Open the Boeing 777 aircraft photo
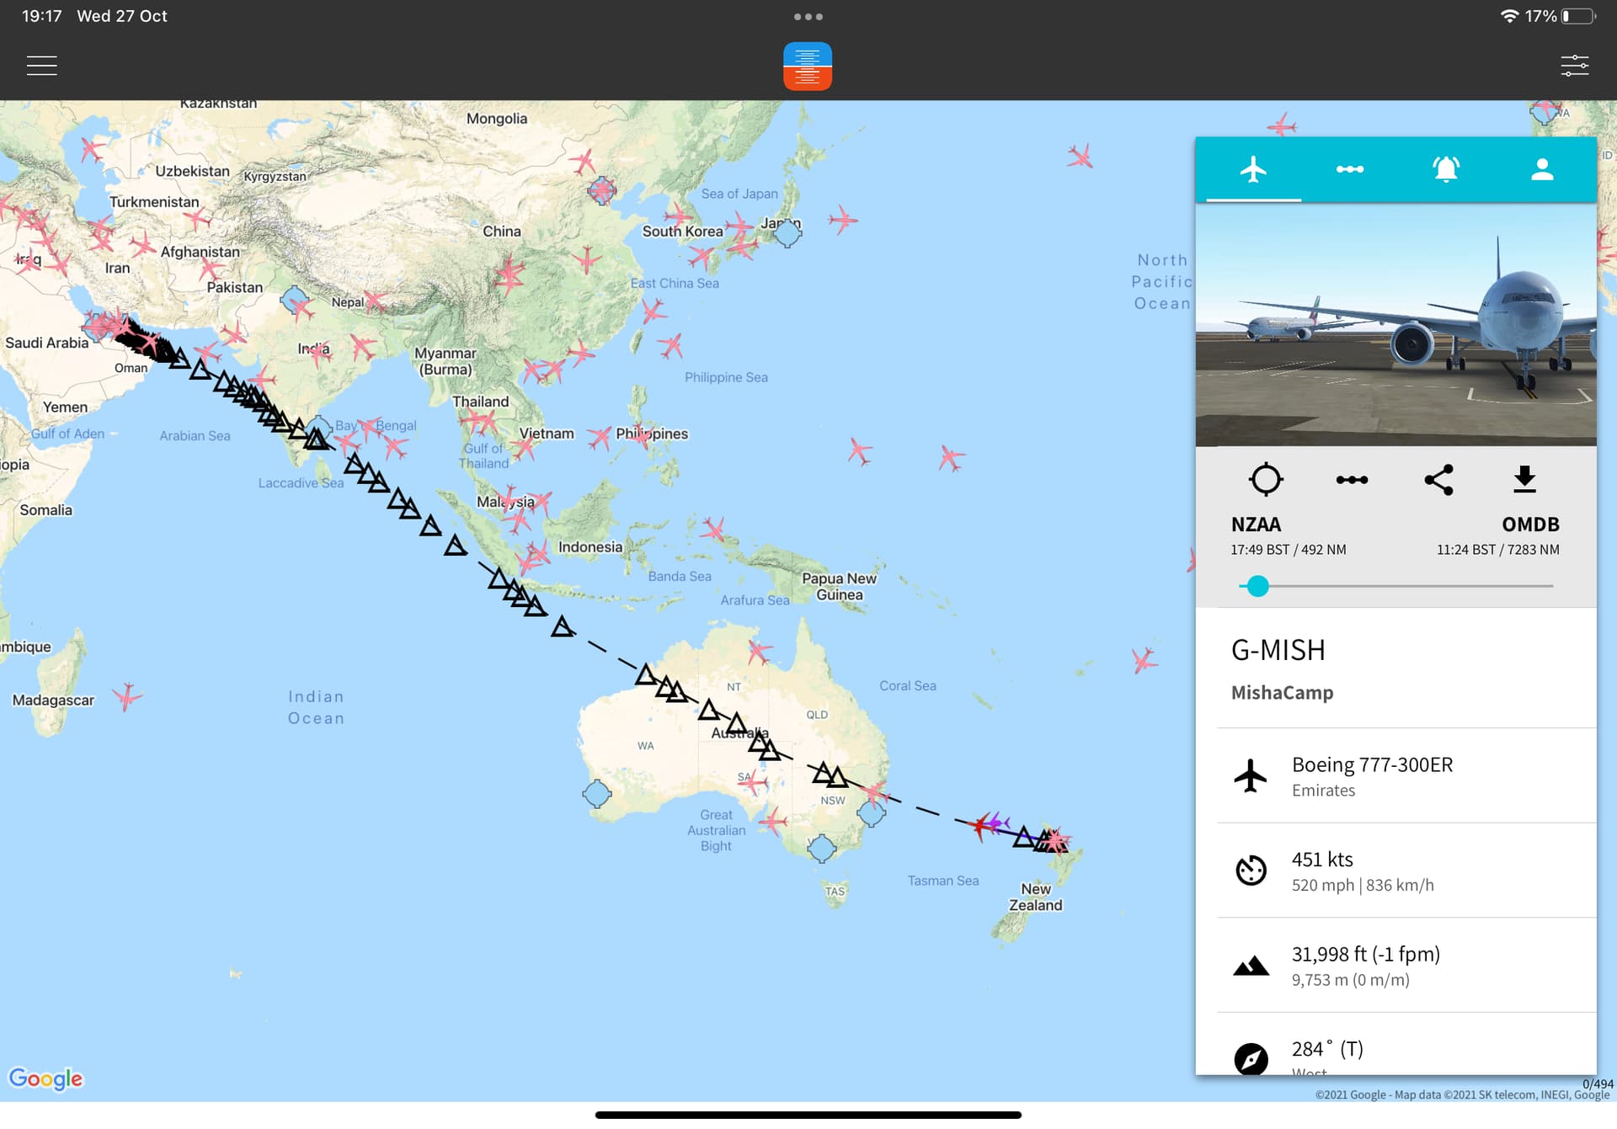 pyautogui.click(x=1396, y=325)
